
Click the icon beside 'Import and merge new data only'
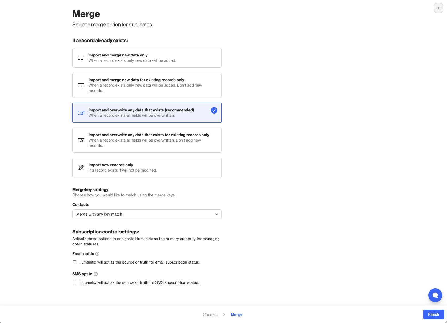pyautogui.click(x=81, y=58)
